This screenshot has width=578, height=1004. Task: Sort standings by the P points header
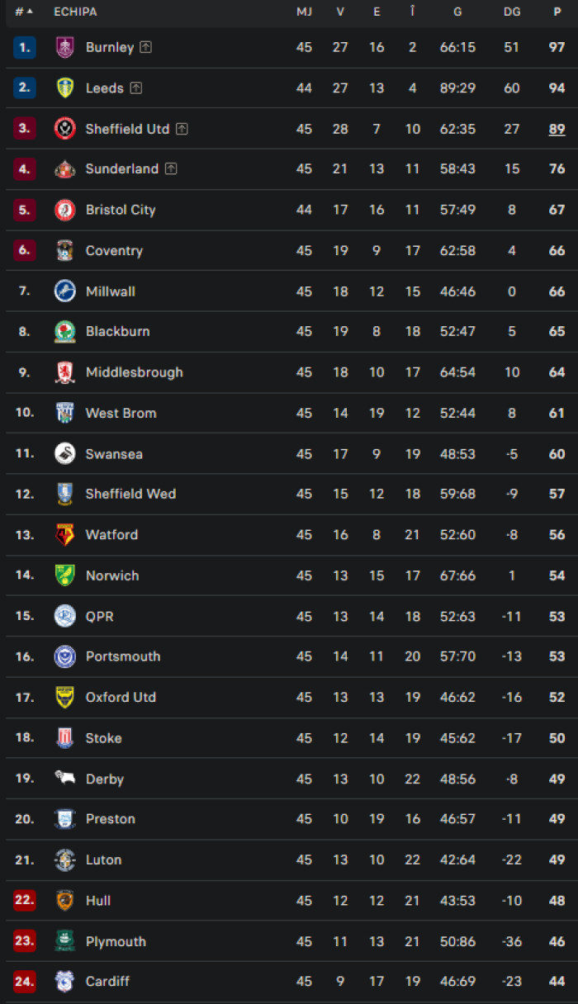coord(557,12)
